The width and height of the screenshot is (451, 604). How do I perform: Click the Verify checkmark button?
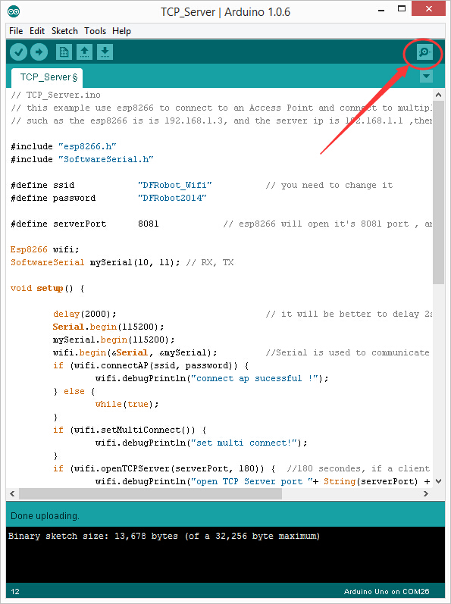(18, 52)
